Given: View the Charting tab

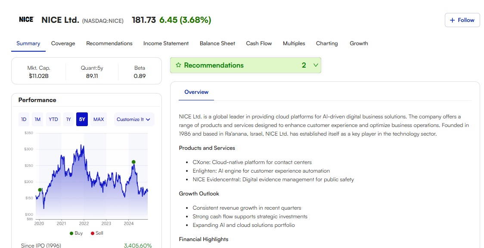Looking at the screenshot, I should [327, 43].
